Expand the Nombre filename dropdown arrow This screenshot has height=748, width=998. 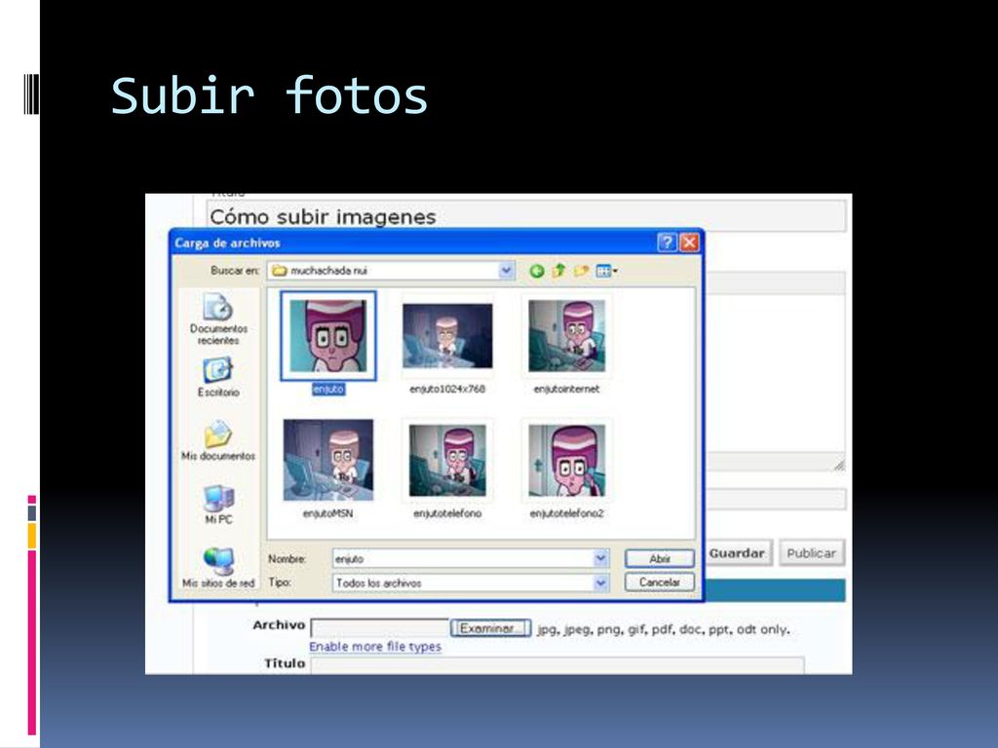[x=600, y=558]
